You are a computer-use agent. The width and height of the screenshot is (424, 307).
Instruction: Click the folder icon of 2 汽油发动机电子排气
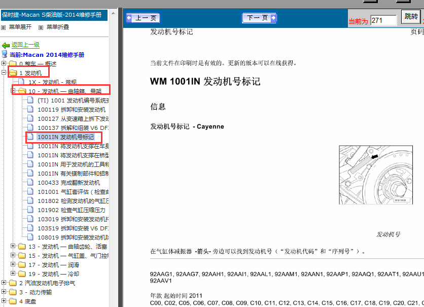(13, 283)
